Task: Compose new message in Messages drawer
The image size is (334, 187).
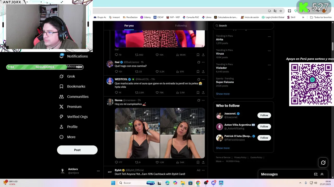Action: [x=316, y=174]
